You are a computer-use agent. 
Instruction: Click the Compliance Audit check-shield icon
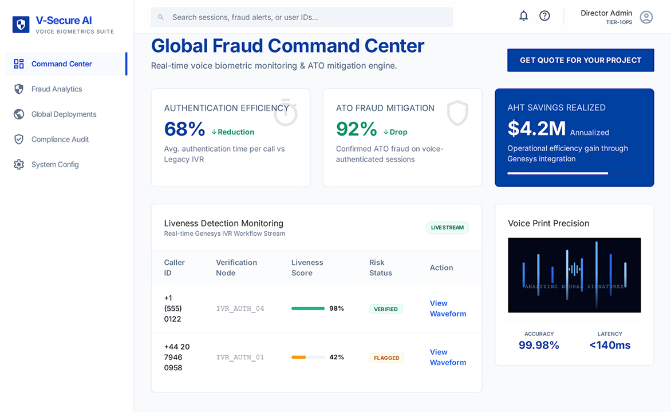(19, 139)
